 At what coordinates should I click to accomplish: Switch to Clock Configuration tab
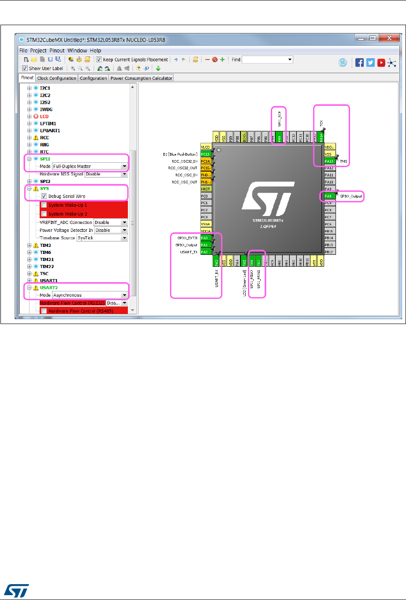point(57,78)
